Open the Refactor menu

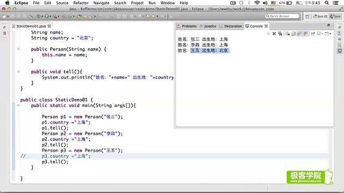click(81, 3)
